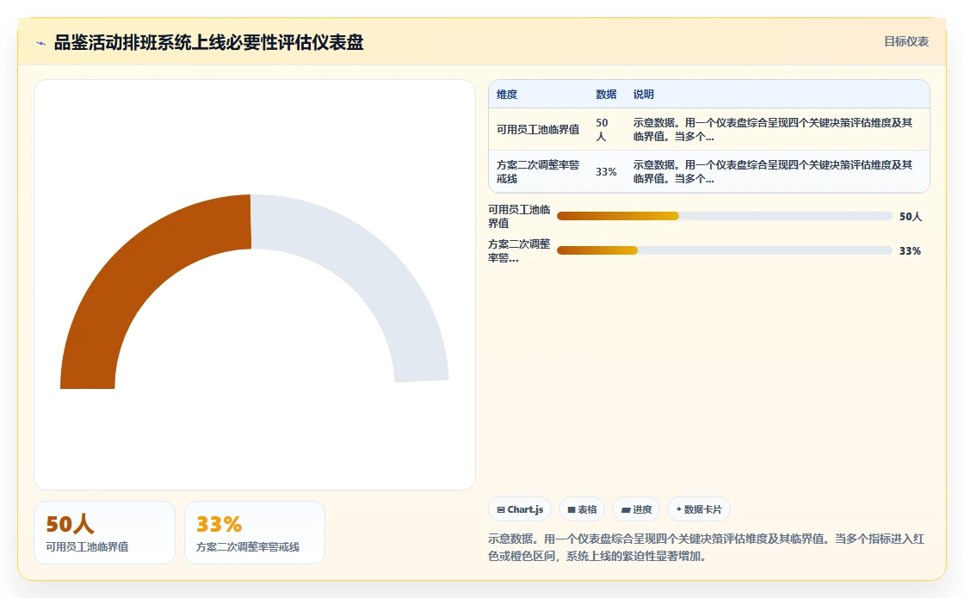
Task: Click the 50人 value in table
Action: coord(602,130)
